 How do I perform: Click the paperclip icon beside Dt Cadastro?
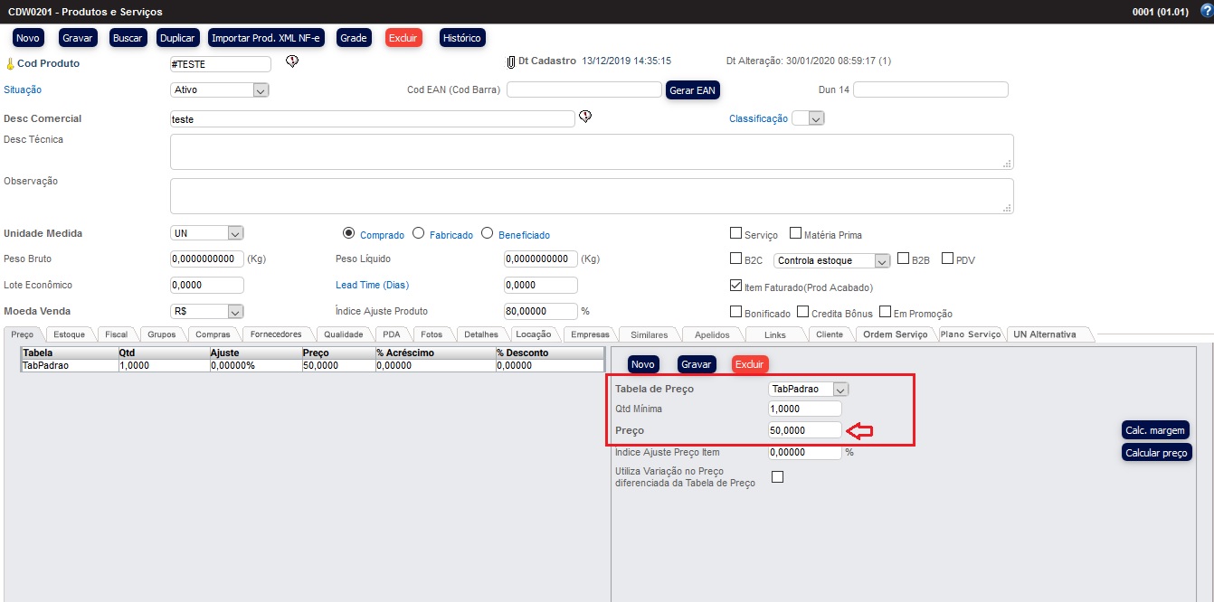click(x=510, y=61)
